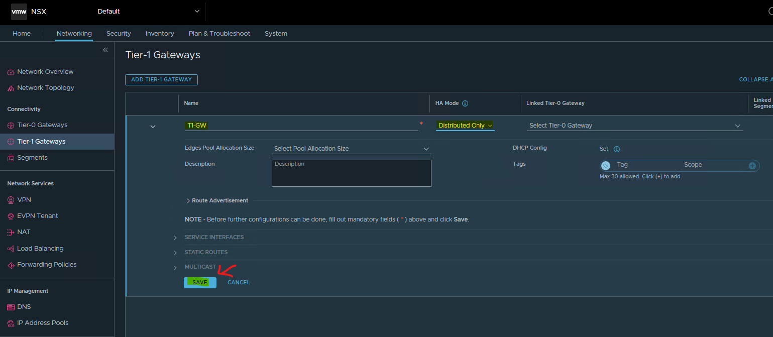Screen dimensions: 773x337
Task: Open IP Address Pools in the sidebar
Action: tap(43, 323)
